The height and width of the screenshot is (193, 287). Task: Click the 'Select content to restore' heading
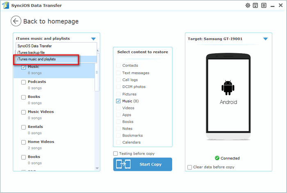click(x=143, y=52)
